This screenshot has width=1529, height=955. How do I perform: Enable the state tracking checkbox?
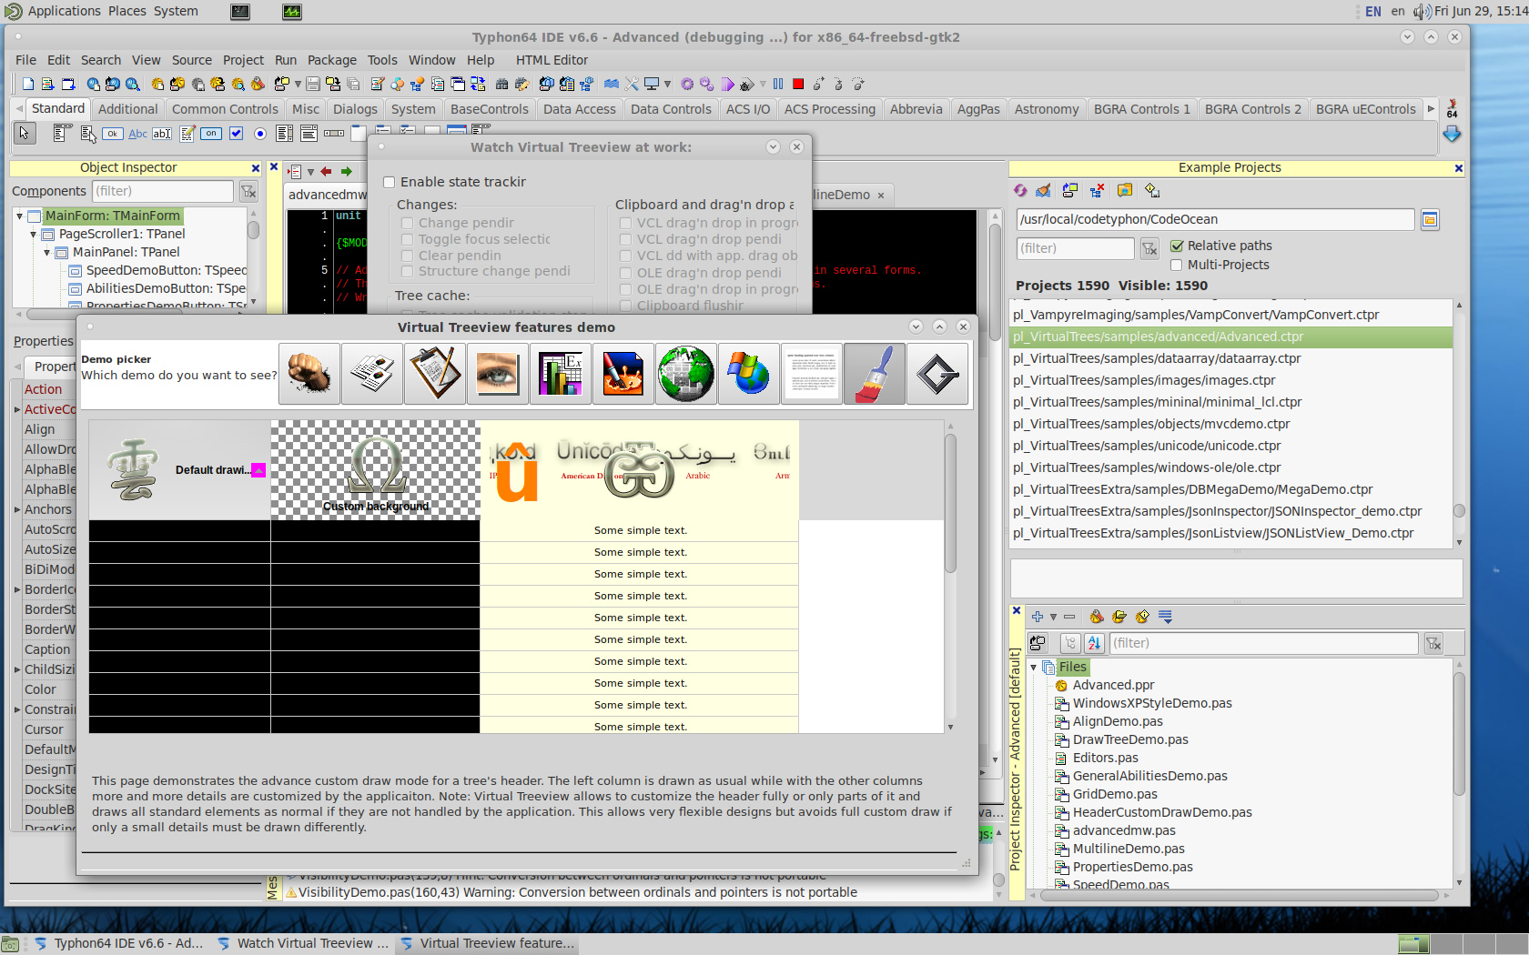pyautogui.click(x=389, y=182)
